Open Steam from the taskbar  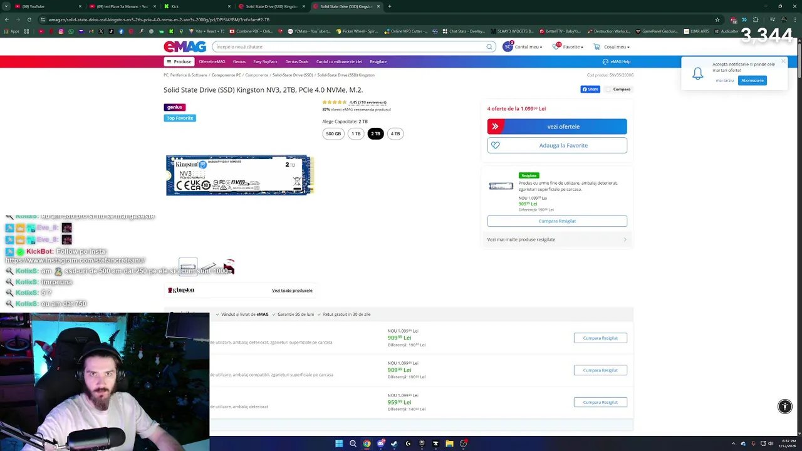[x=394, y=443]
